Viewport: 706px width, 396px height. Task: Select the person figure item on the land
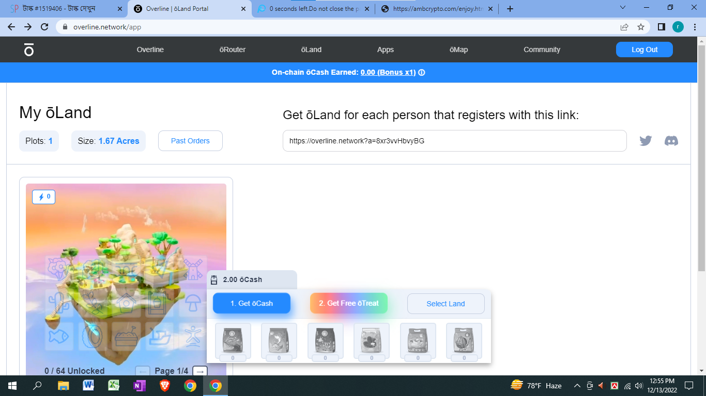pos(193,336)
